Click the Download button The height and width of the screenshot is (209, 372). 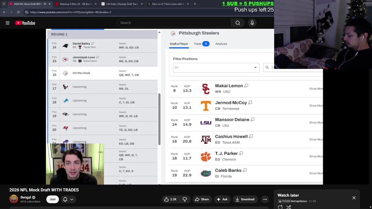coord(245,199)
